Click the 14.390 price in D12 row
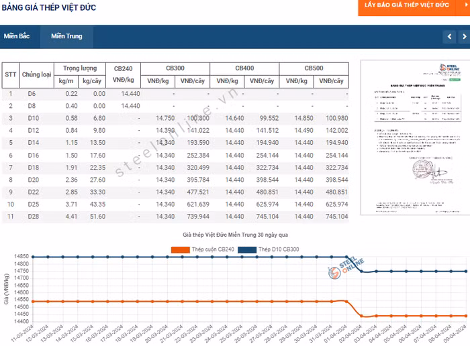Image resolution: width=470 pixels, height=346 pixels. [x=165, y=131]
